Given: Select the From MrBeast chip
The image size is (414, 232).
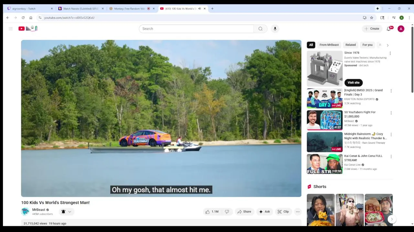Looking at the screenshot, I should pos(329,45).
